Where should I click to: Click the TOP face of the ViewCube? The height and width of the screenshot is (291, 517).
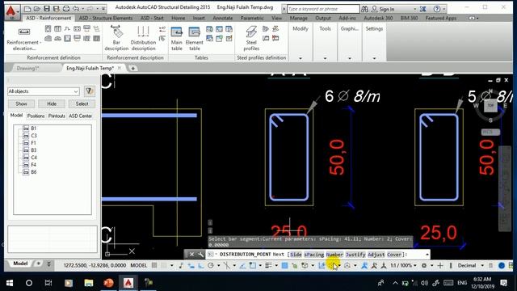coord(490,106)
